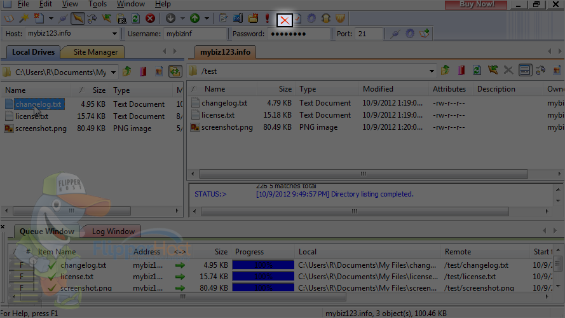Click the green Refresh icon in main toolbar
Screen dimensions: 565x318
point(135,18)
